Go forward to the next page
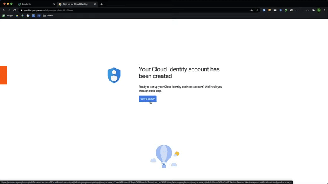The height and width of the screenshot is (184, 328). [x=9, y=10]
